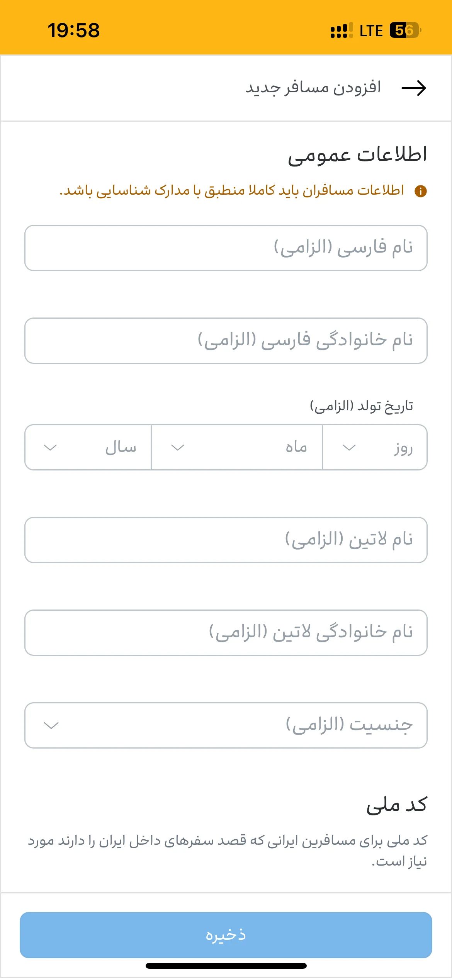Tap the chevron in the ماه dropdown
Screen dimensions: 452x978
click(x=178, y=448)
